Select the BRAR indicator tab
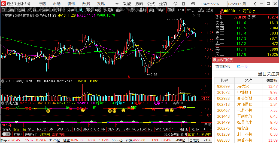279x143 pixels. point(87,129)
